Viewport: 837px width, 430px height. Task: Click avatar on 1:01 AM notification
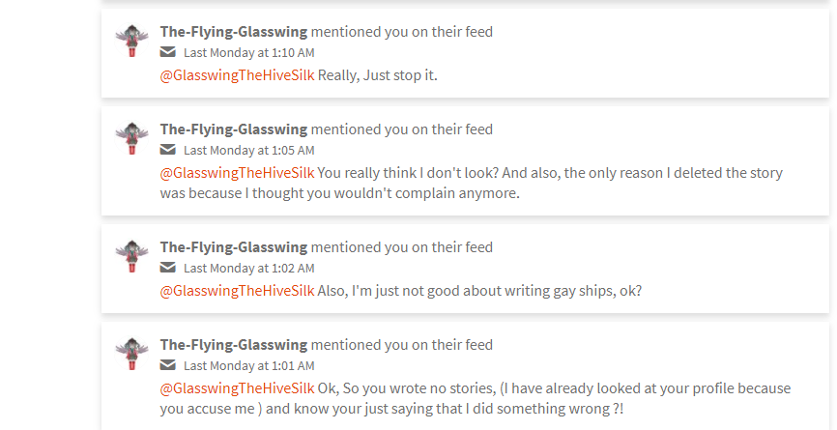pos(131,354)
